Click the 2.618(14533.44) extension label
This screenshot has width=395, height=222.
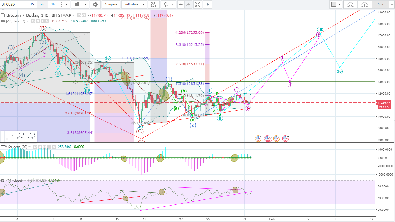tap(190, 64)
